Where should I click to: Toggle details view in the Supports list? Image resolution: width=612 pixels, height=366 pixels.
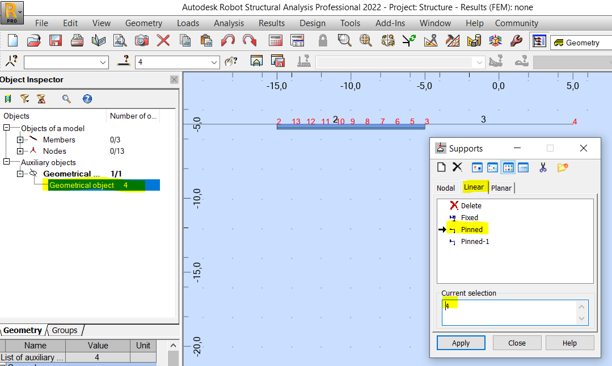[x=523, y=167]
